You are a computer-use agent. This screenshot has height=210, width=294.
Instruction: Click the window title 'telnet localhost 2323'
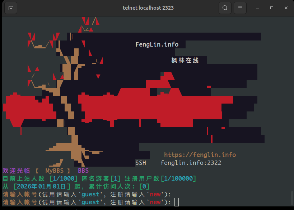pos(148,8)
